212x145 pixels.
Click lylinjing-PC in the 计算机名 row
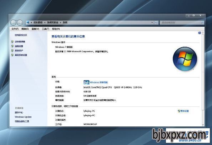89,111
